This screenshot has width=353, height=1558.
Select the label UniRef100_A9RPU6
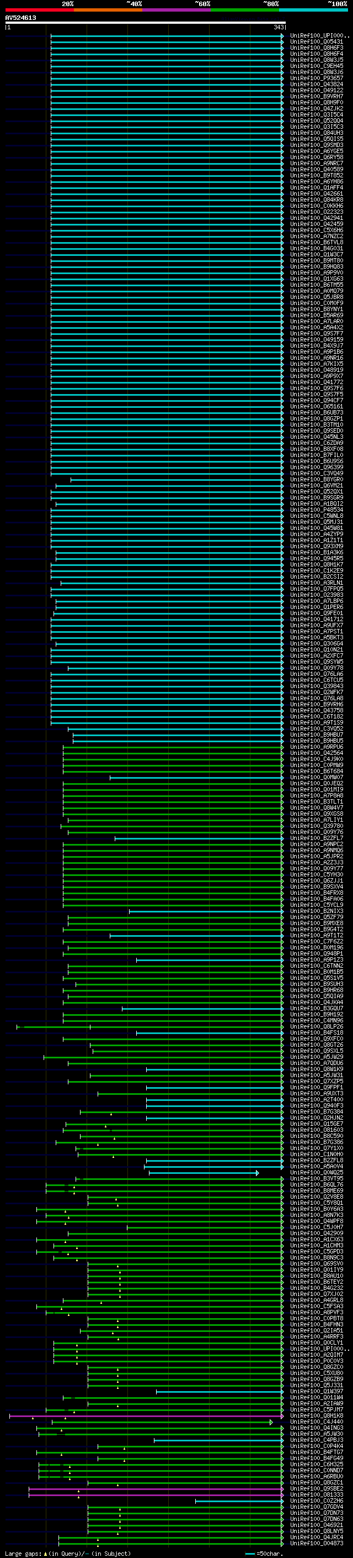click(316, 747)
